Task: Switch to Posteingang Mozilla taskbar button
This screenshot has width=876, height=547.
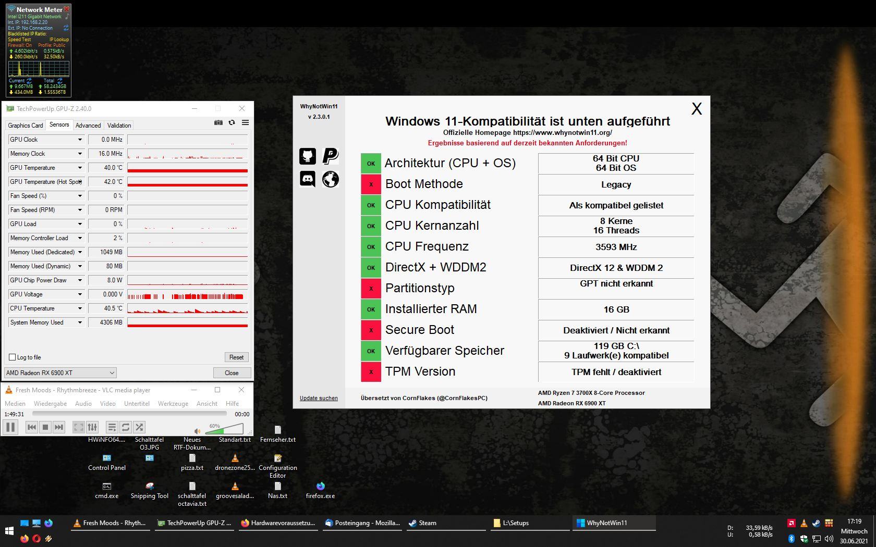Action: coord(362,523)
